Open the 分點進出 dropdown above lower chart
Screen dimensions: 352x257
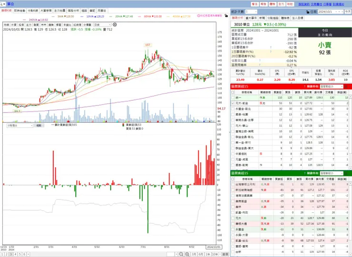coord(20,125)
